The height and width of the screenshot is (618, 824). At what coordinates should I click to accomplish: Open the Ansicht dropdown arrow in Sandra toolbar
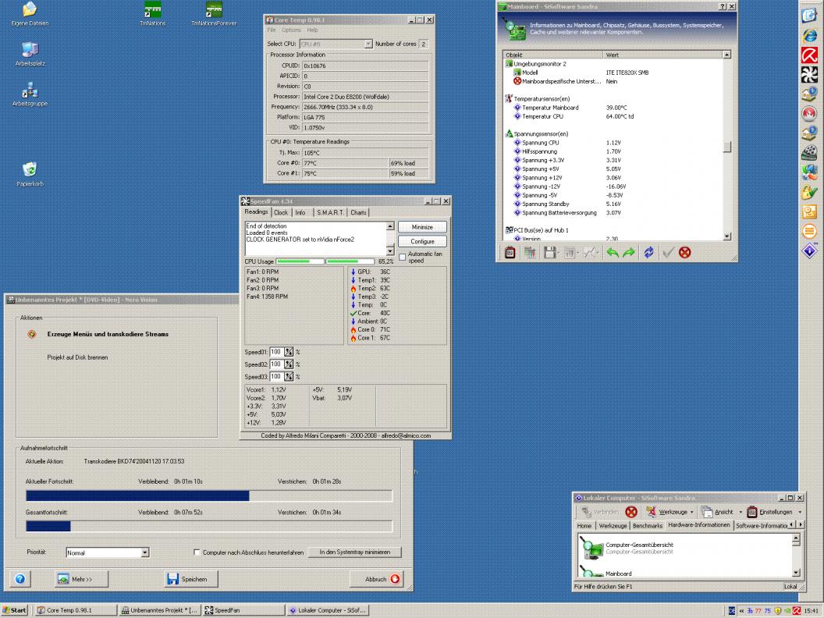coord(741,512)
